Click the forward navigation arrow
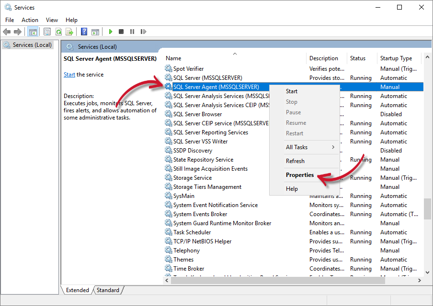The width and height of the screenshot is (433, 306). tap(18, 32)
